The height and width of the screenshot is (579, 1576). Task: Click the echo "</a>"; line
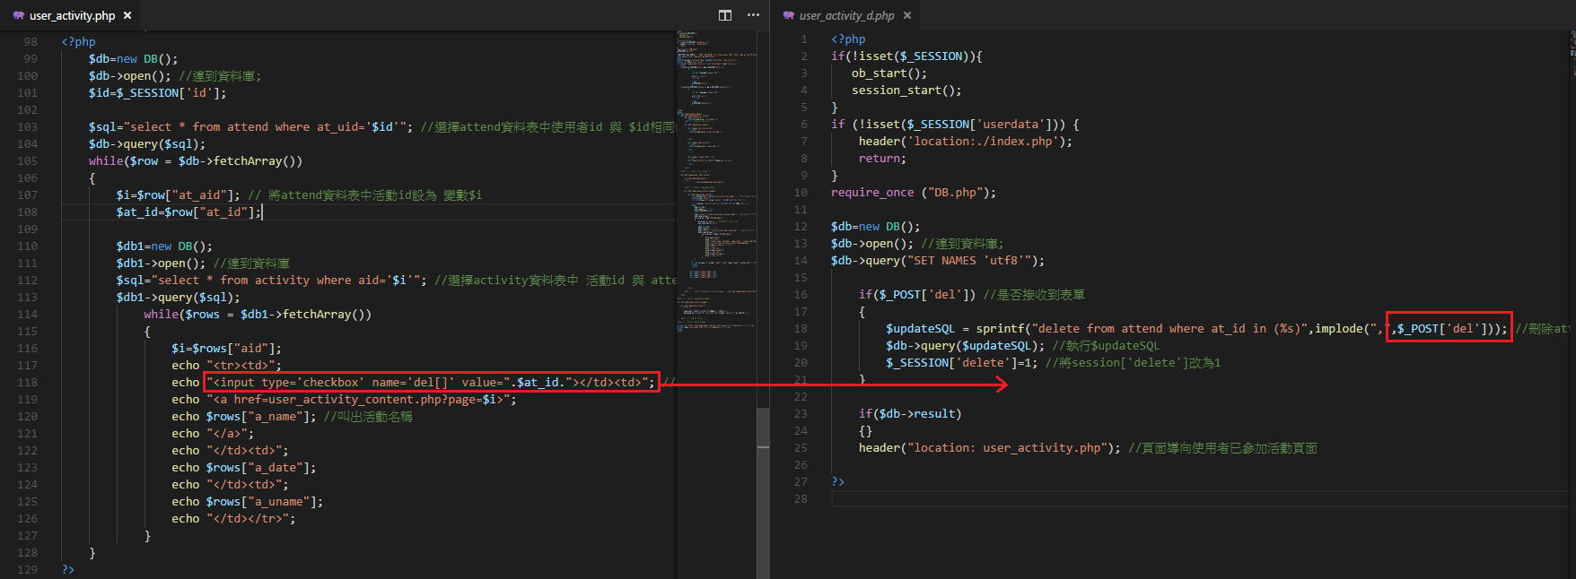[213, 434]
